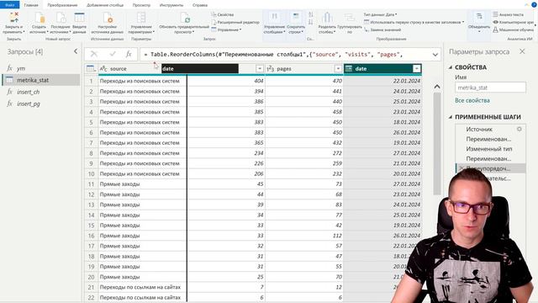Open the Файл tab
The height and width of the screenshot is (303, 538).
10,5
